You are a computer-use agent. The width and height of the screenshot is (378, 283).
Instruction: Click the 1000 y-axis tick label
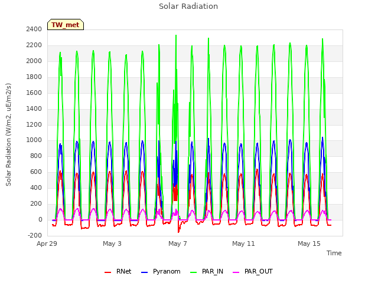coord(34,140)
